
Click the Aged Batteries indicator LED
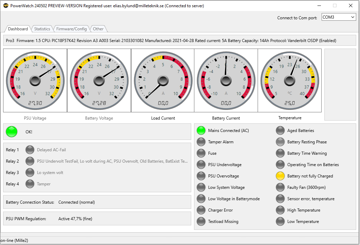[280, 131]
